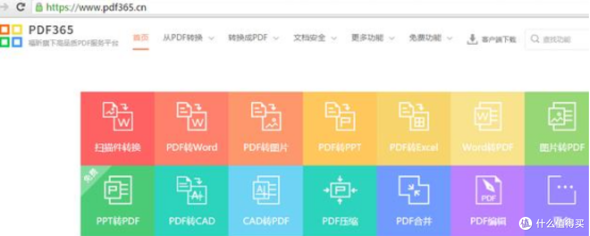The width and height of the screenshot is (590, 236).
Task: Click the PDF合并 tile icon
Action: [x=414, y=190]
